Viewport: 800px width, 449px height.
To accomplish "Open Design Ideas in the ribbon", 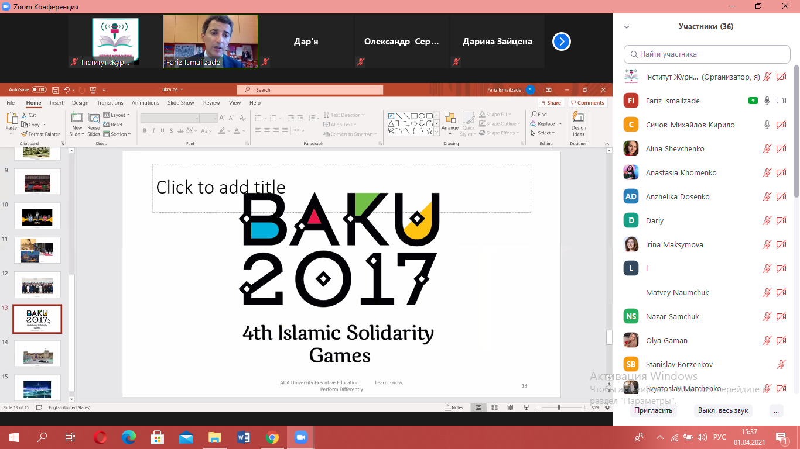I will (x=578, y=123).
